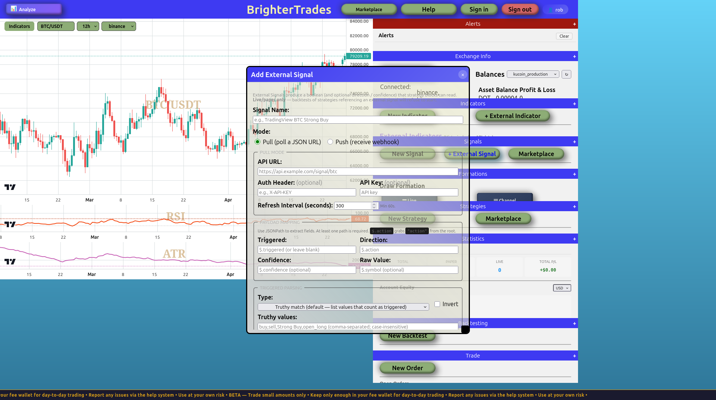Click the TradingView logo on the price chart
This screenshot has height=400, width=716.
pyautogui.click(x=10, y=187)
